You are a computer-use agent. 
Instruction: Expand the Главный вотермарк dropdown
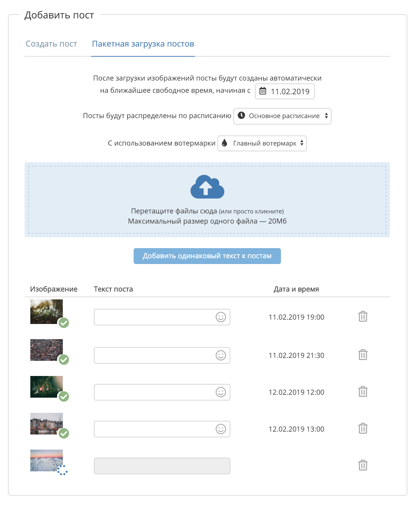coord(262,143)
